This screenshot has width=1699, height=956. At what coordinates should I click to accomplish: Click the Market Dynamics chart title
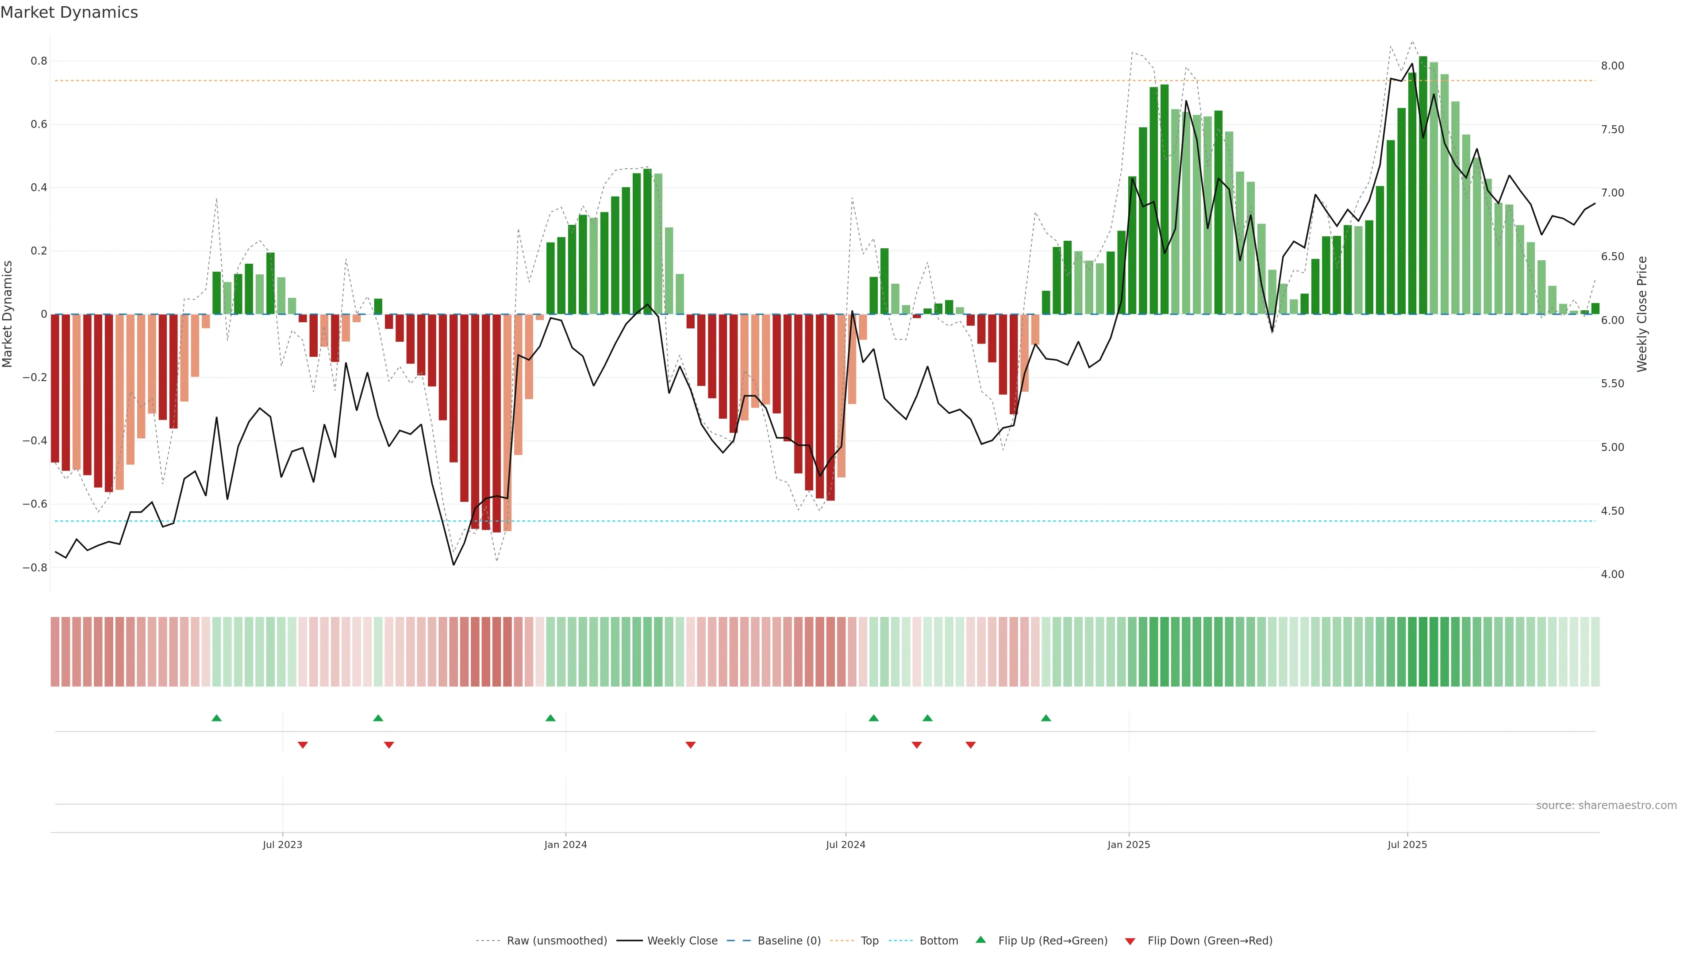click(x=69, y=12)
